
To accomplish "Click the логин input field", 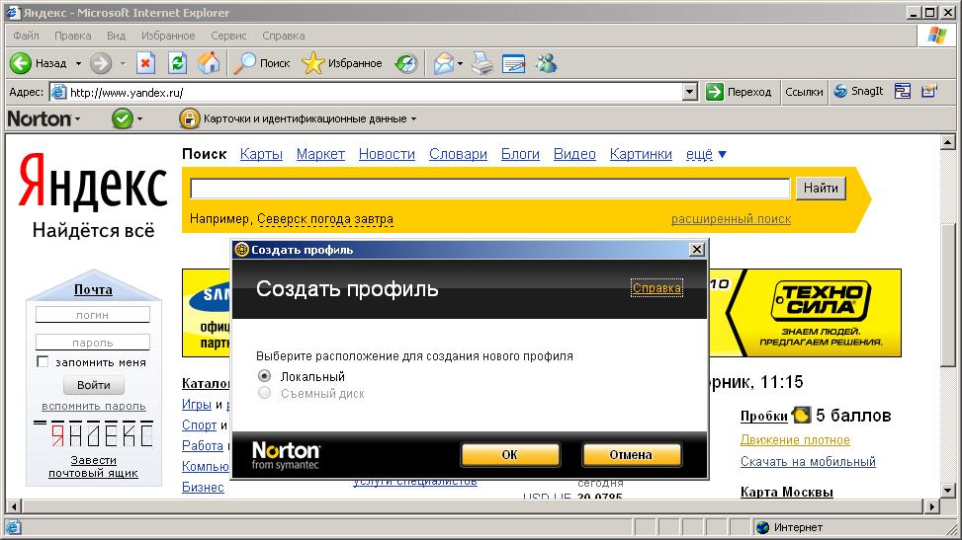I will [93, 315].
